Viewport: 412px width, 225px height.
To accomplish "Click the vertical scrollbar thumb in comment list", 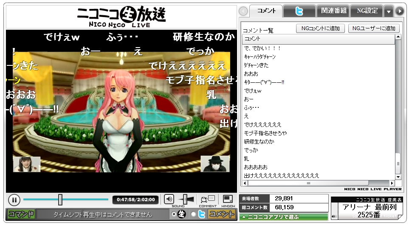I will pyautogui.click(x=398, y=163).
